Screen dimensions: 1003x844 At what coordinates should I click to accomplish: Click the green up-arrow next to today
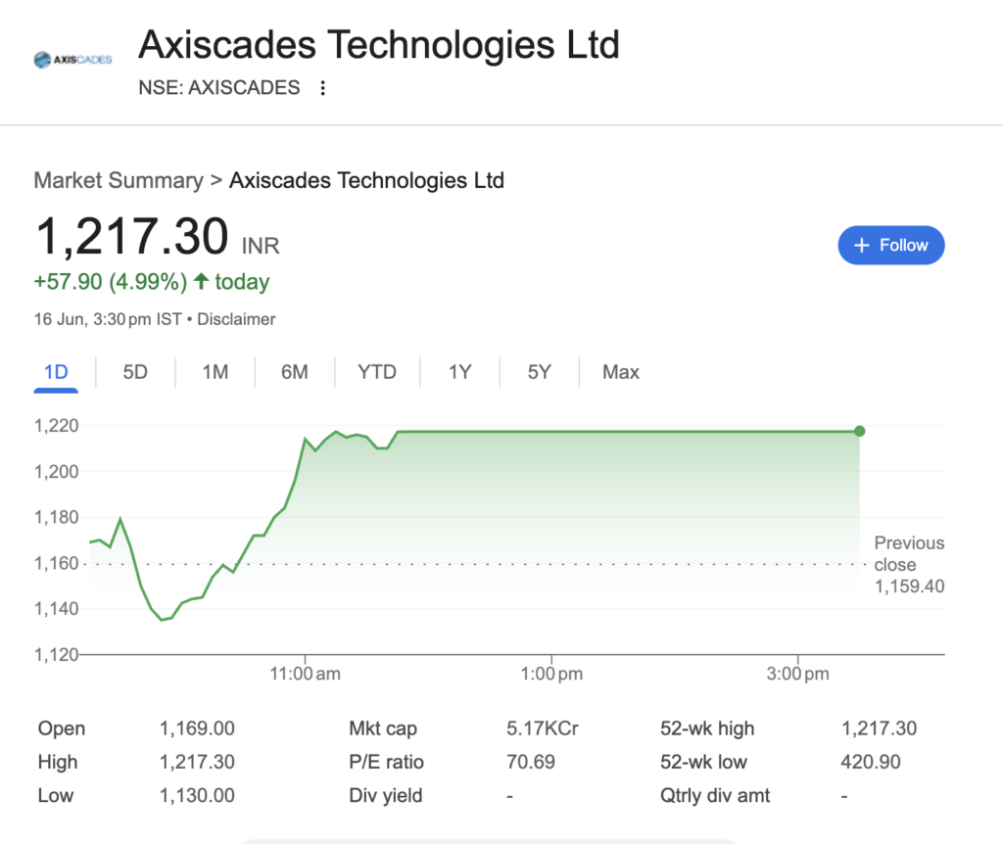pyautogui.click(x=201, y=281)
